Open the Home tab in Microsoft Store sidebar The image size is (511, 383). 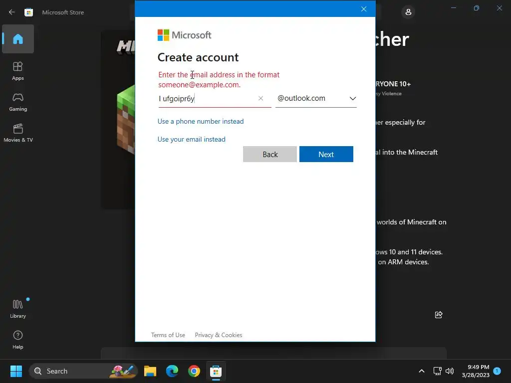pos(18,39)
